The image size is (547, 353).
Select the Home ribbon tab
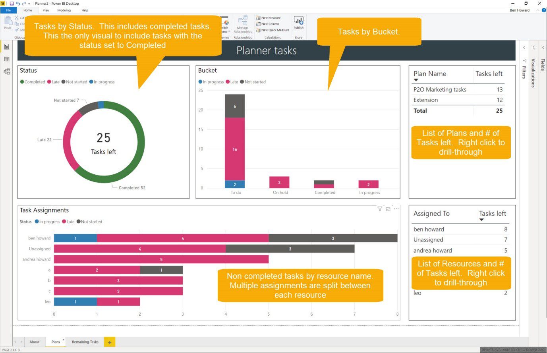(28, 10)
